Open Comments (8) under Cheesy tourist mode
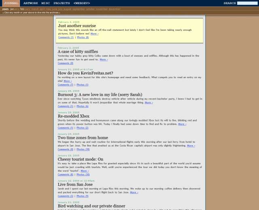 [66, 174]
